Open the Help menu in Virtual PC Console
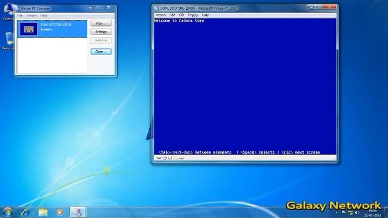Screen dimensions: 388x218 click(44, 16)
